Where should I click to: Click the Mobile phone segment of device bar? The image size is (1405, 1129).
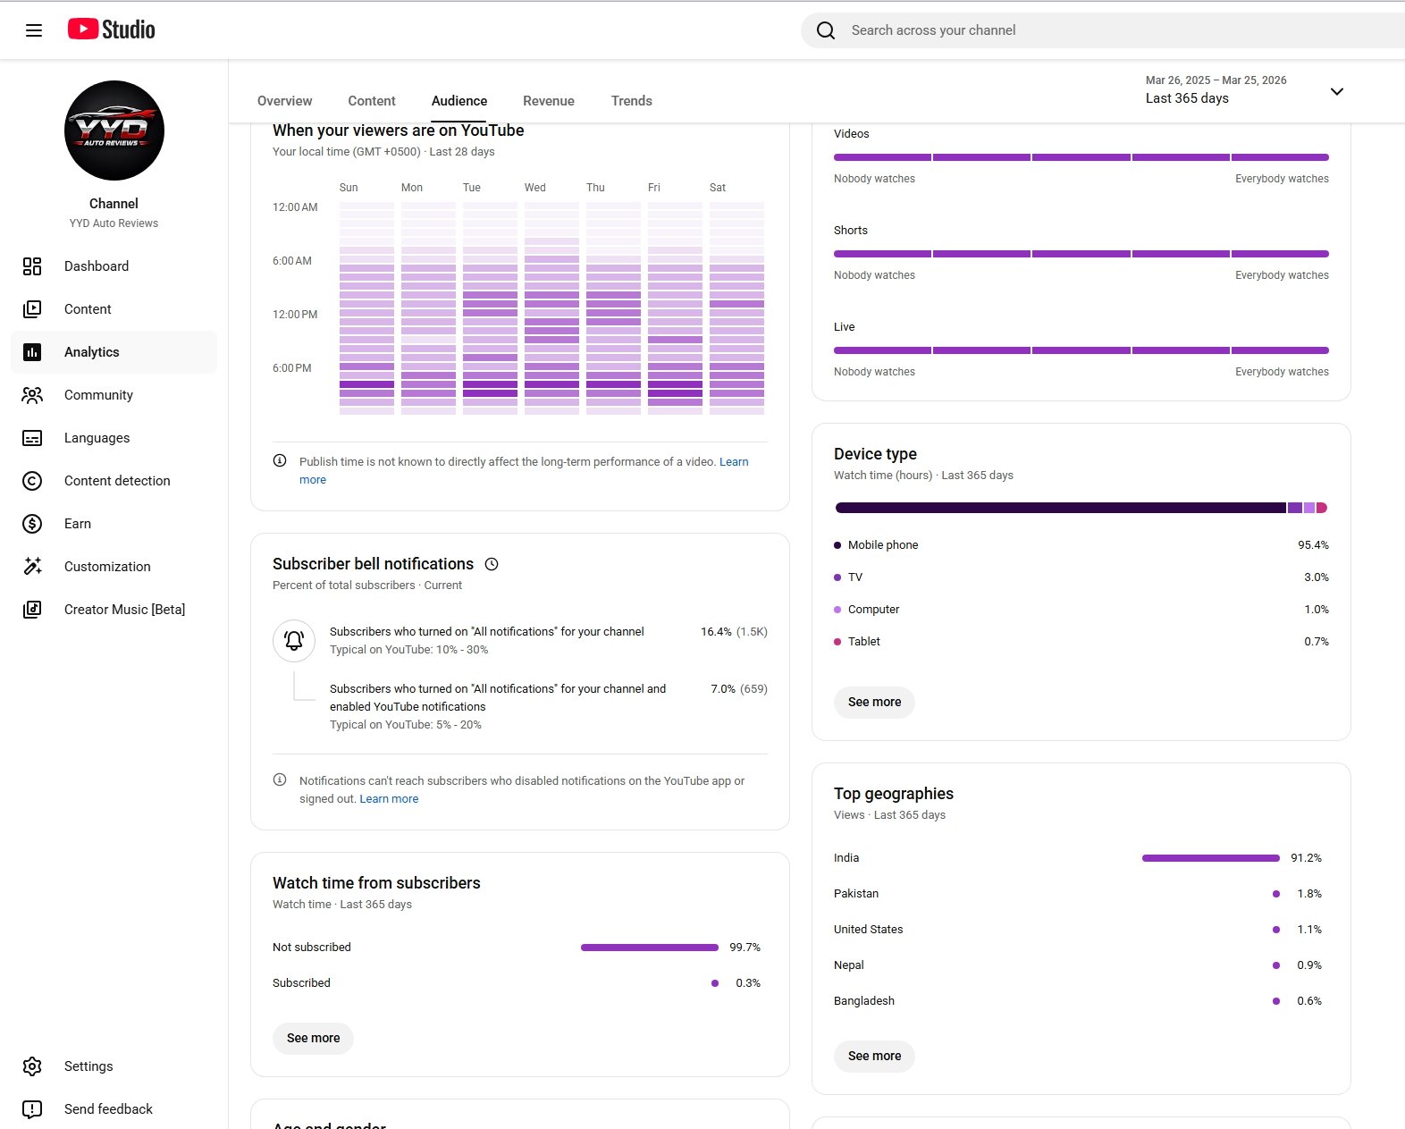tap(1059, 508)
